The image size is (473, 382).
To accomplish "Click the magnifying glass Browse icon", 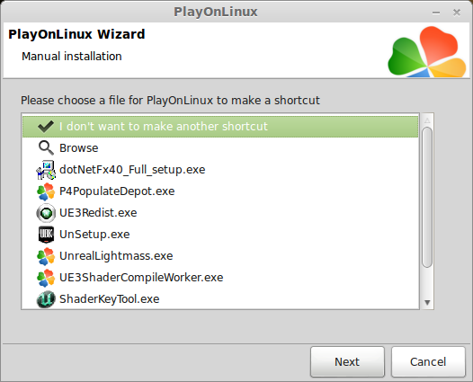I will tap(46, 148).
